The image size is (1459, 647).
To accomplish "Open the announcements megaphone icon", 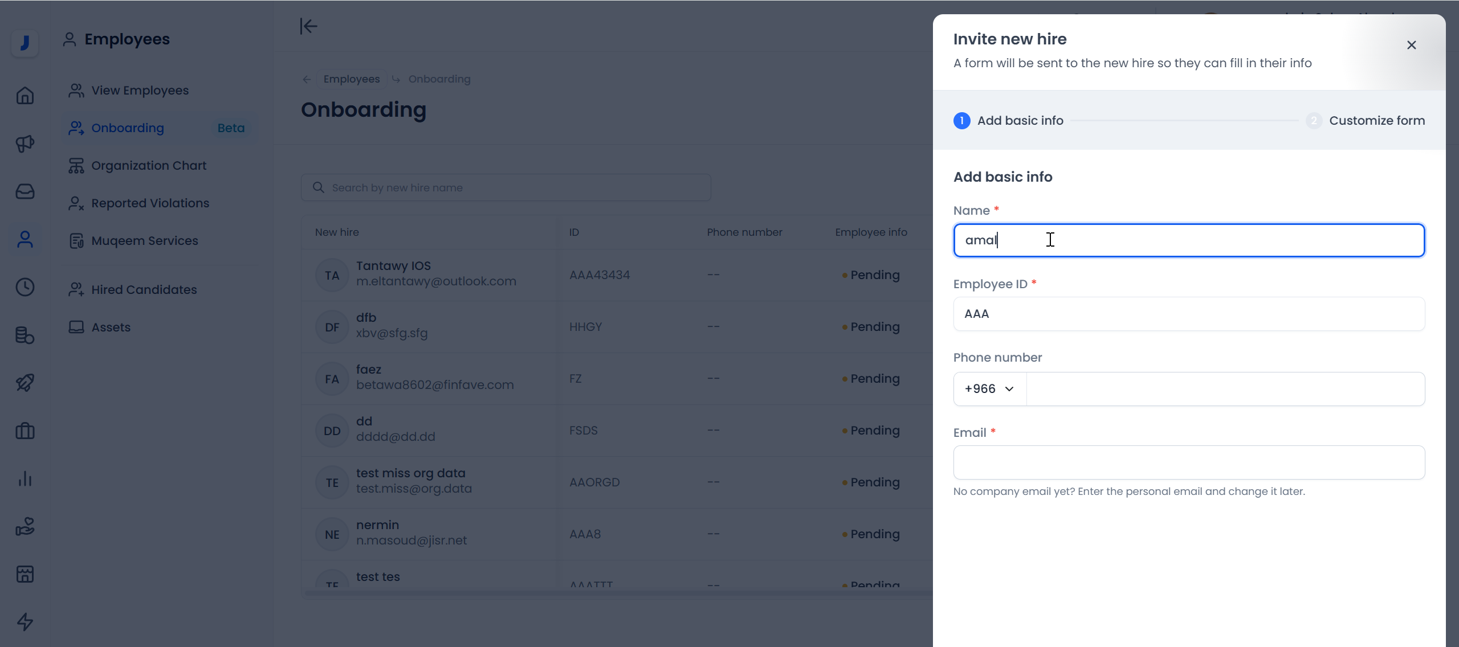I will (25, 144).
